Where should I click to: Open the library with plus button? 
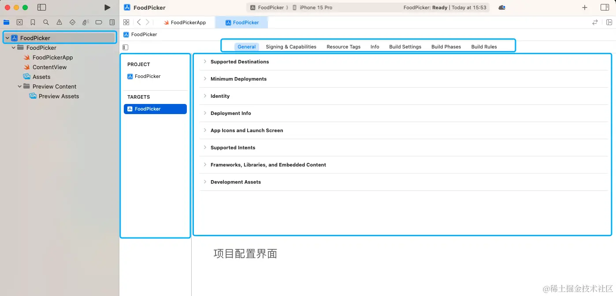coord(585,7)
